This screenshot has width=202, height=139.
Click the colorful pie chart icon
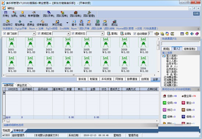pos(167,34)
